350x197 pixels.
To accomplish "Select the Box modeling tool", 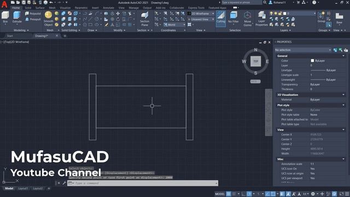I will point(5,18).
